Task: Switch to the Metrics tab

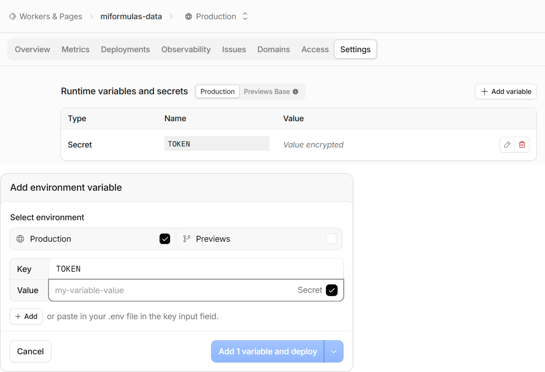Action: [75, 49]
